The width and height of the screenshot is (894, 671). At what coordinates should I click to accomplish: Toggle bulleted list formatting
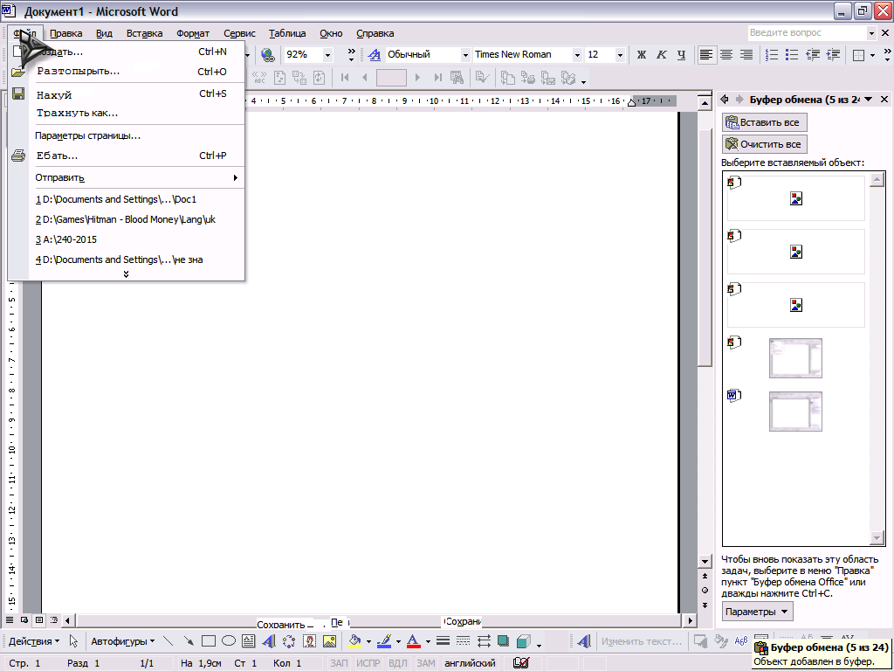(x=792, y=55)
